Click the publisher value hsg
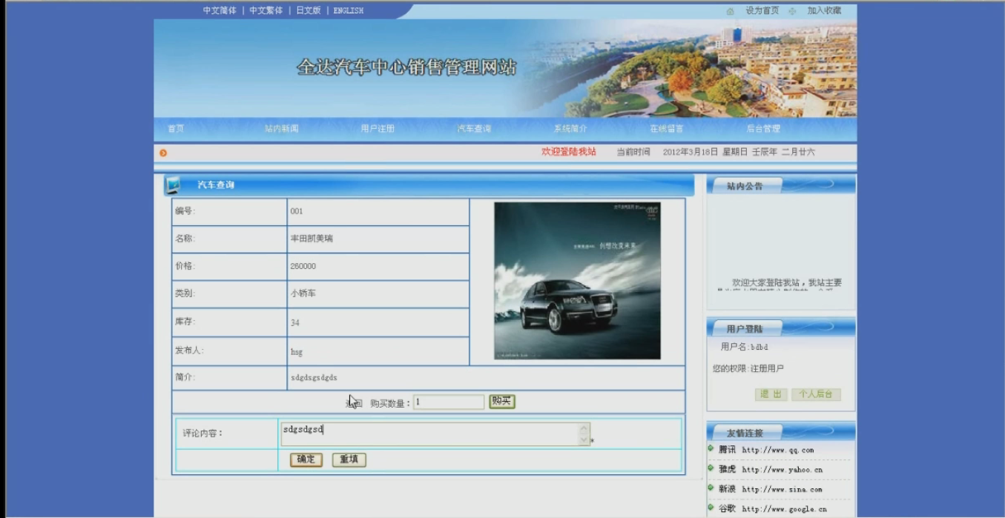 [x=297, y=352]
